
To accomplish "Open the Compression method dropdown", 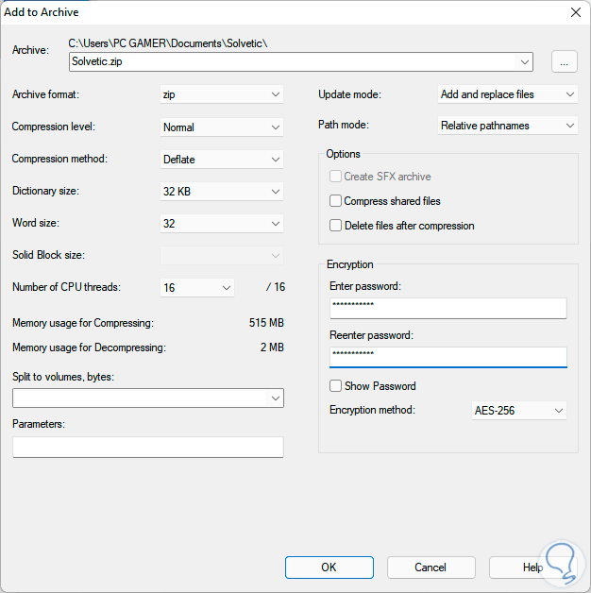I will tap(222, 159).
